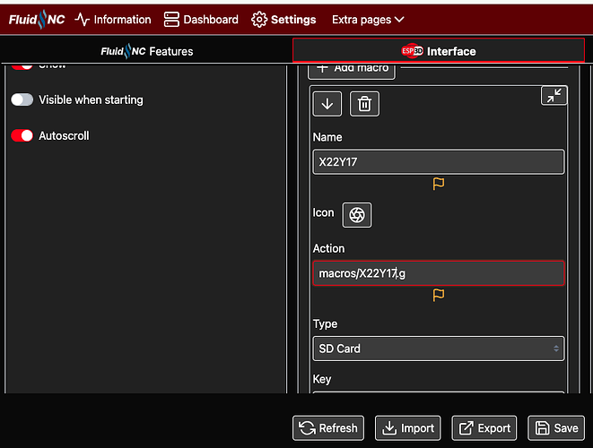Disable the Autoscroll switch

coord(22,135)
